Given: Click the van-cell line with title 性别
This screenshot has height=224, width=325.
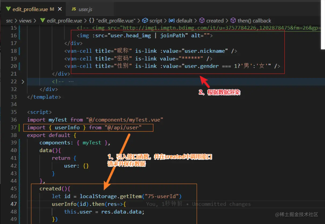Looking at the screenshot, I should click(x=172, y=66).
